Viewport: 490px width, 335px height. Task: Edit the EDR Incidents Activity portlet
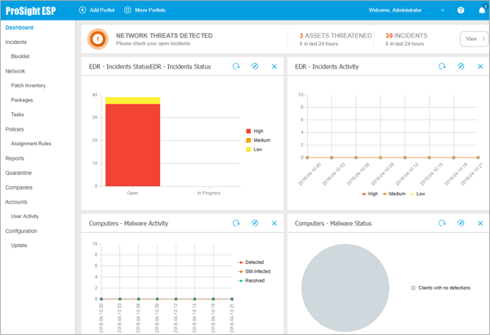(x=461, y=66)
